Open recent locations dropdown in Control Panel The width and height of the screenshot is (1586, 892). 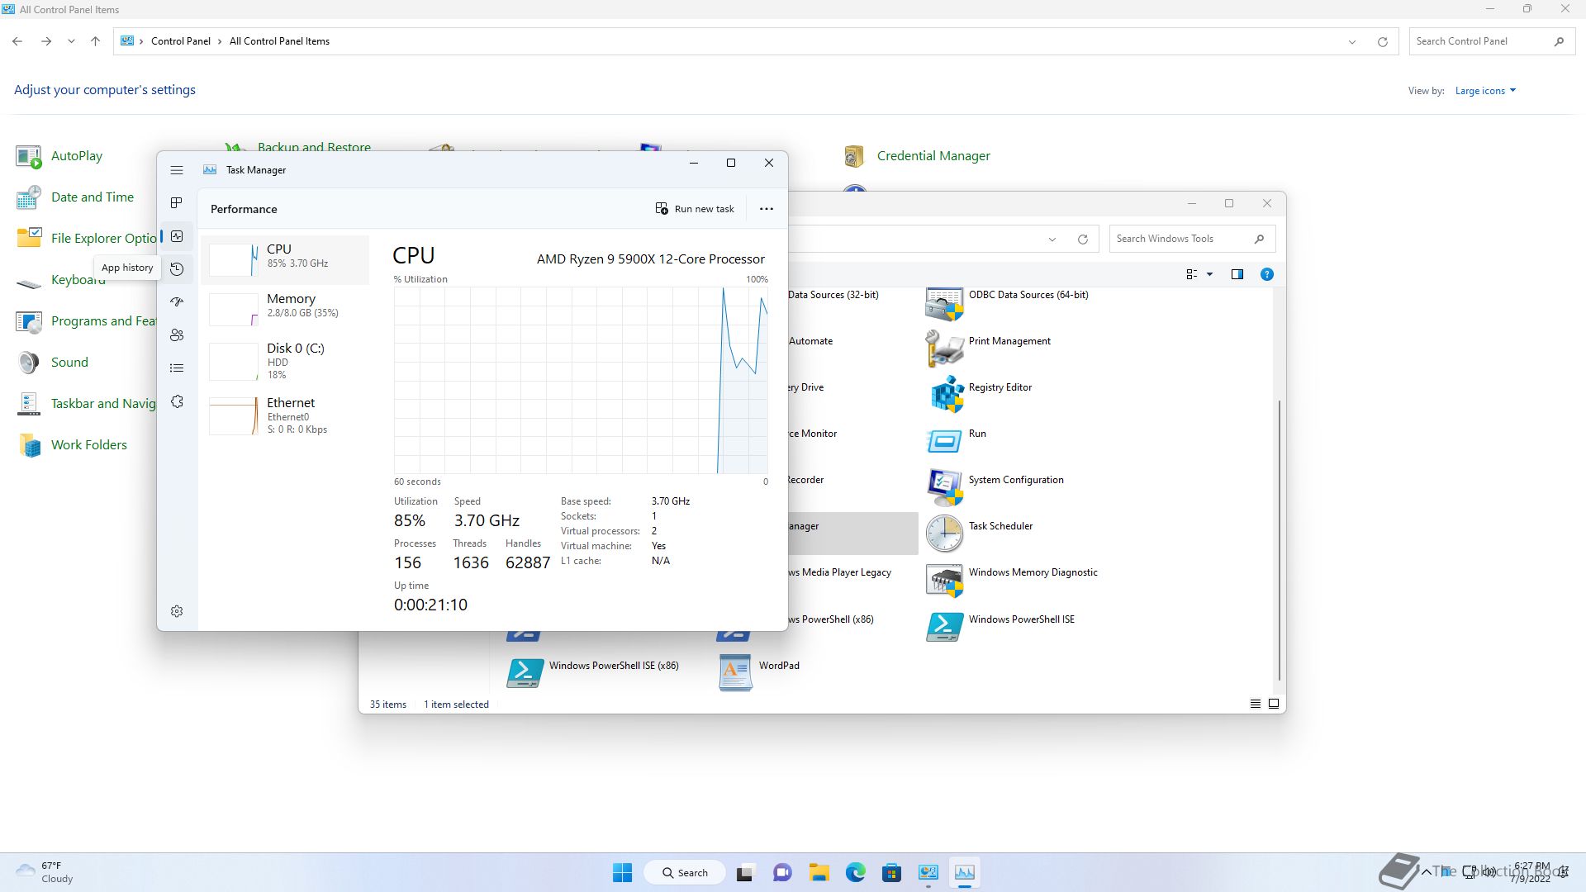[x=71, y=41]
